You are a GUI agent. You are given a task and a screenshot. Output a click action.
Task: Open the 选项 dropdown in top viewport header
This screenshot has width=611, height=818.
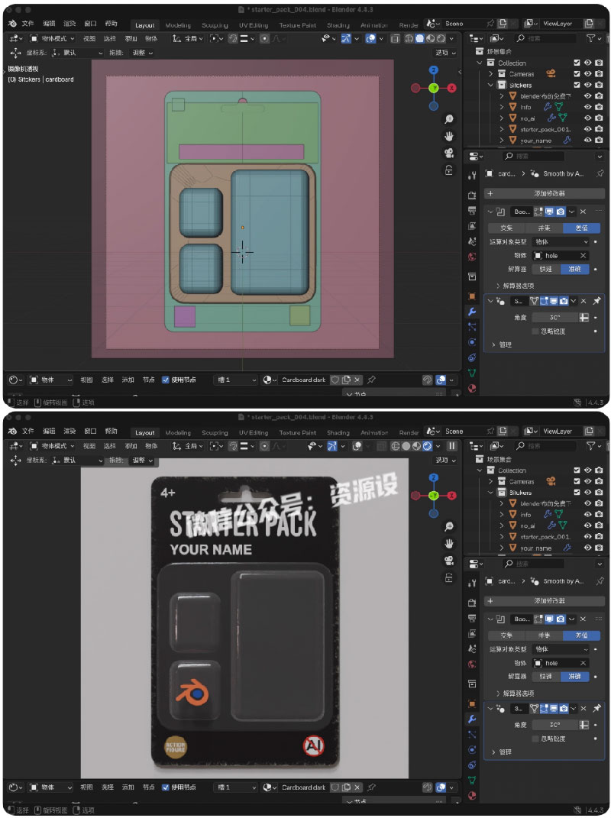pyautogui.click(x=445, y=53)
